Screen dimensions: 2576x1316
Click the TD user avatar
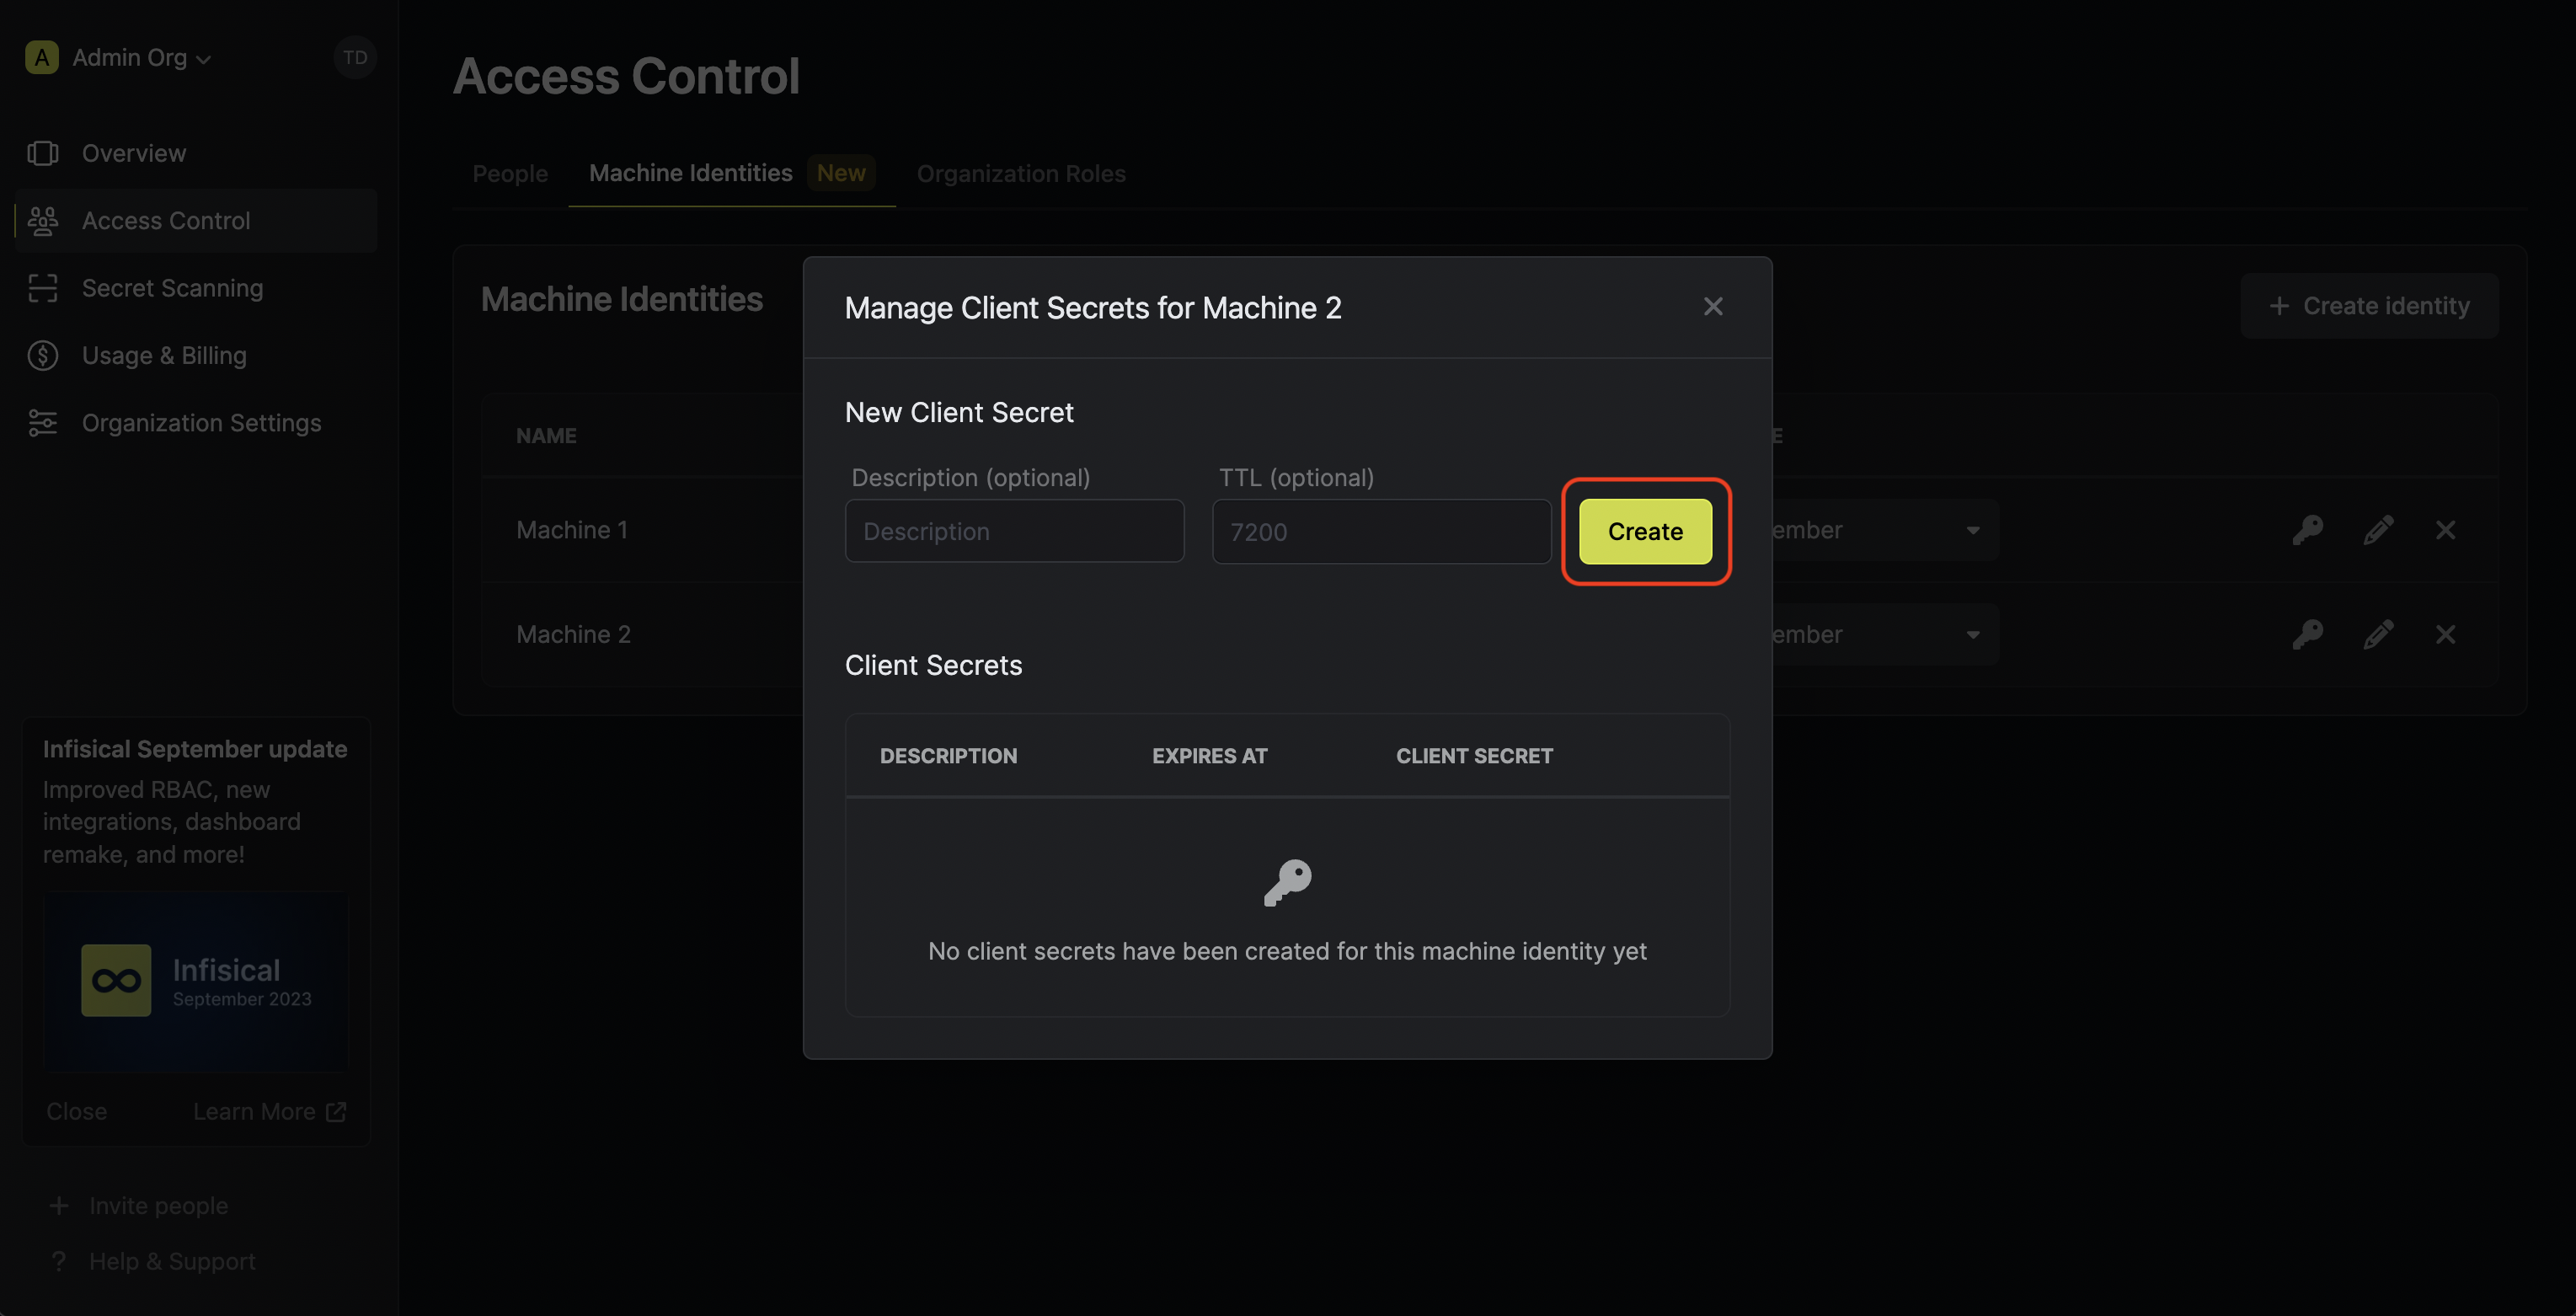(x=354, y=58)
